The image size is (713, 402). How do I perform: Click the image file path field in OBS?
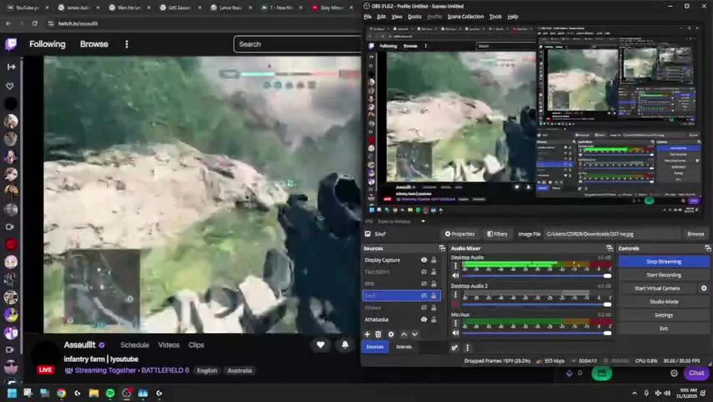[x=613, y=234]
